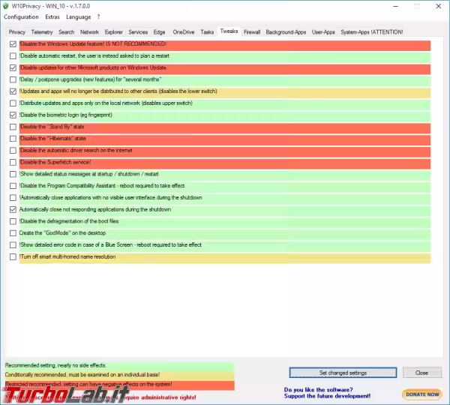Click the green Recommended setting legend text
Image resolution: width=450 pixels, height=405 pixels.
[x=56, y=365]
